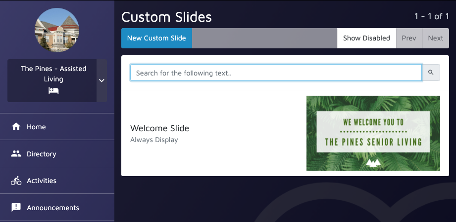Screen dimensions: 456x222
Task: Open the Home menu item
Action: (x=57, y=127)
